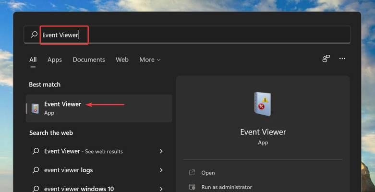Select 'Event Viewer - See web results' suggestion
The image size is (375, 192).
point(99,151)
